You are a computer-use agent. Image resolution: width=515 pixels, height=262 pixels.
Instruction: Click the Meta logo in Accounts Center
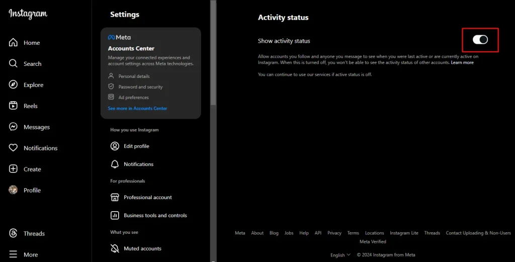[119, 37]
